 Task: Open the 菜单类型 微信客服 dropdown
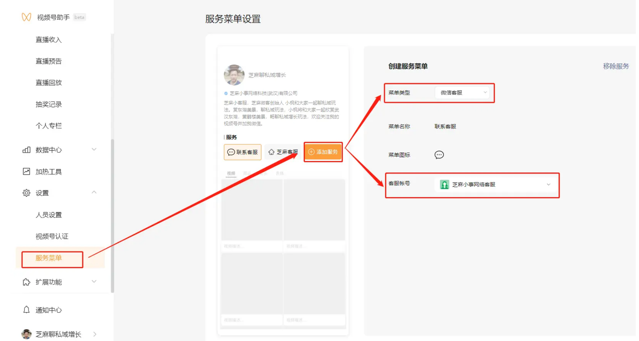462,93
